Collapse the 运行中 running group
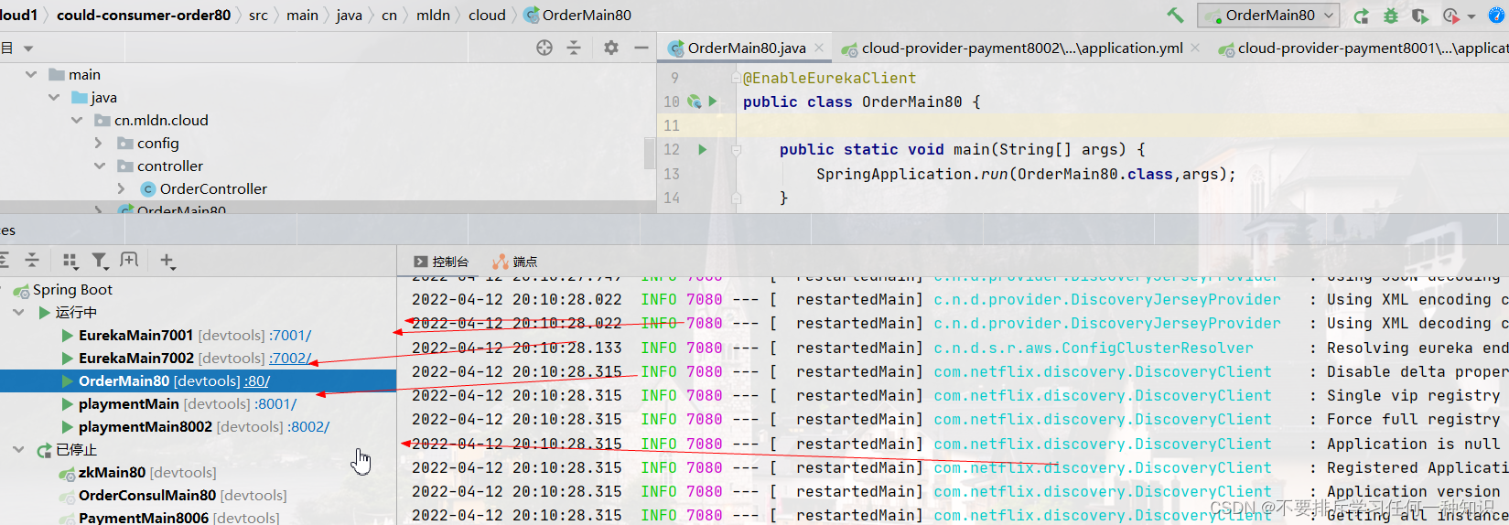The width and height of the screenshot is (1509, 525). click(x=18, y=313)
